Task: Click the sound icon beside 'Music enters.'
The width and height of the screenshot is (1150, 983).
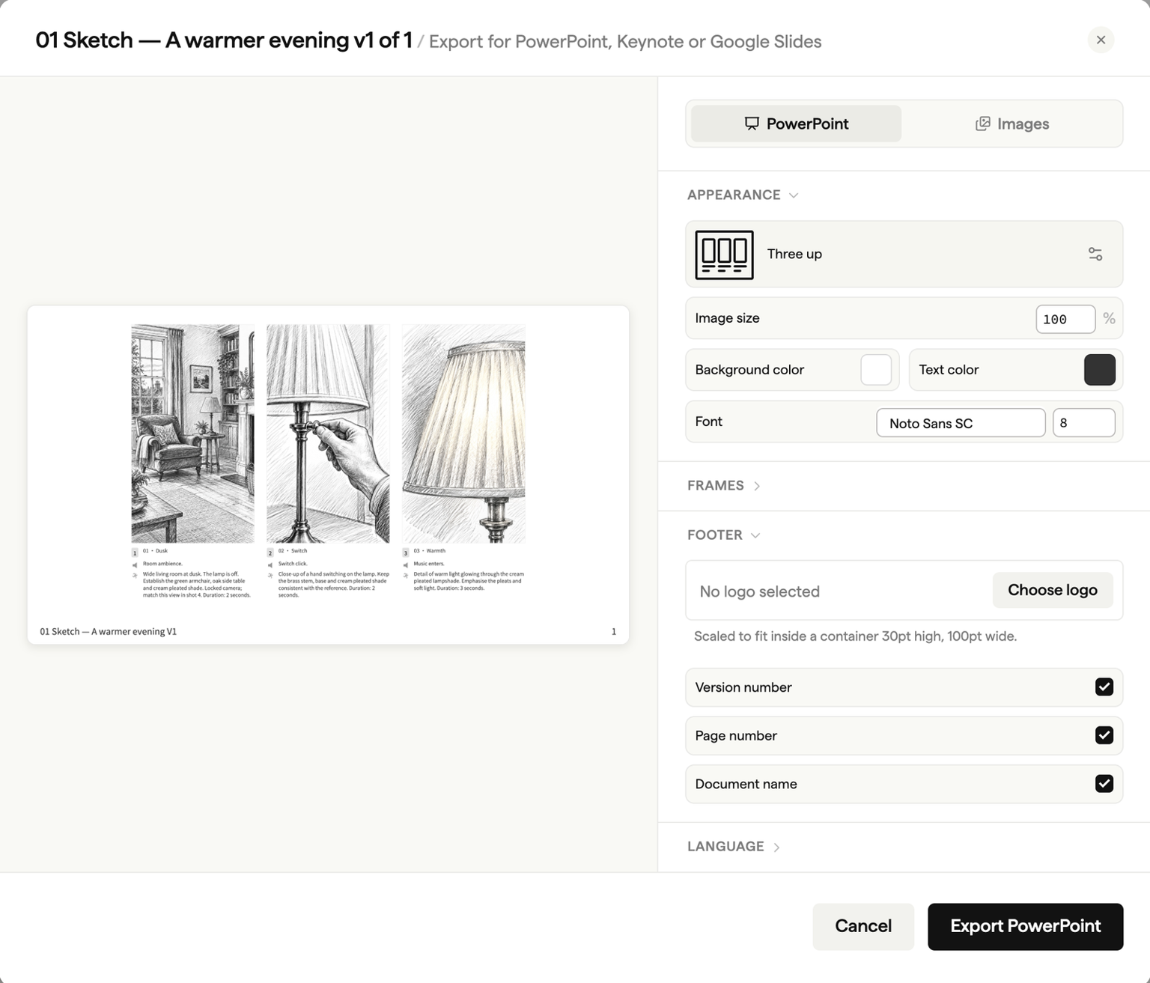Action: point(406,564)
